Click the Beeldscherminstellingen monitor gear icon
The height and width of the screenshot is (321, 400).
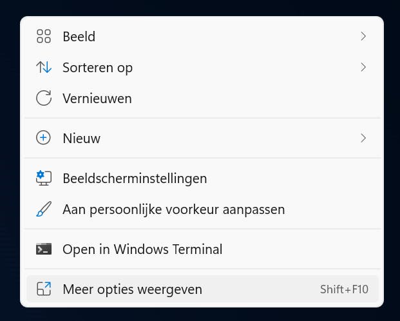pos(44,178)
